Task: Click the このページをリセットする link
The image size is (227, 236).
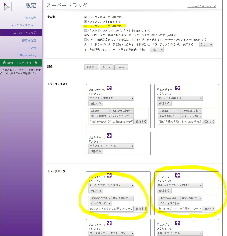Action: coord(202,6)
